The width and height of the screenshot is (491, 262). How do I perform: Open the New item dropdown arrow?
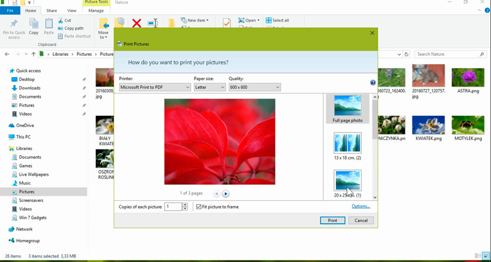click(x=207, y=20)
